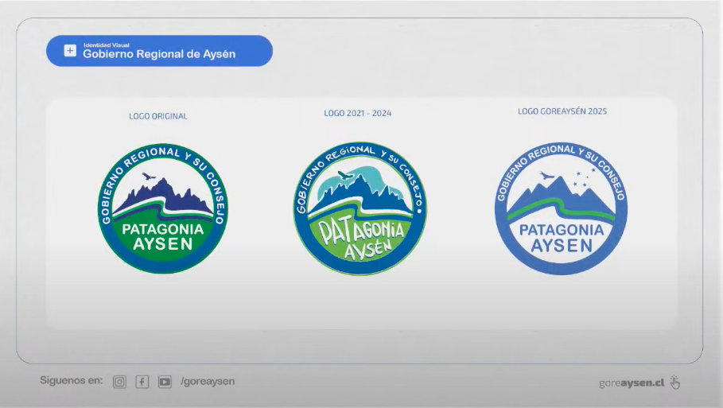Open the Facebook icon in footer

142,382
